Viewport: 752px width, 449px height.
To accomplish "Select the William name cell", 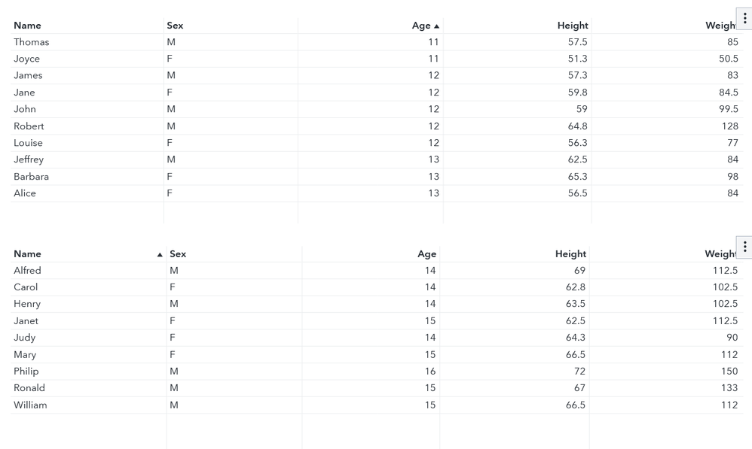I will pyautogui.click(x=30, y=405).
